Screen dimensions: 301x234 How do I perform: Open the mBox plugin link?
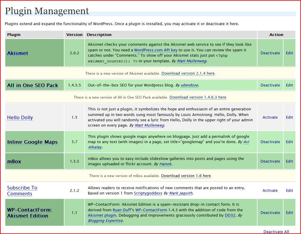[14, 162]
